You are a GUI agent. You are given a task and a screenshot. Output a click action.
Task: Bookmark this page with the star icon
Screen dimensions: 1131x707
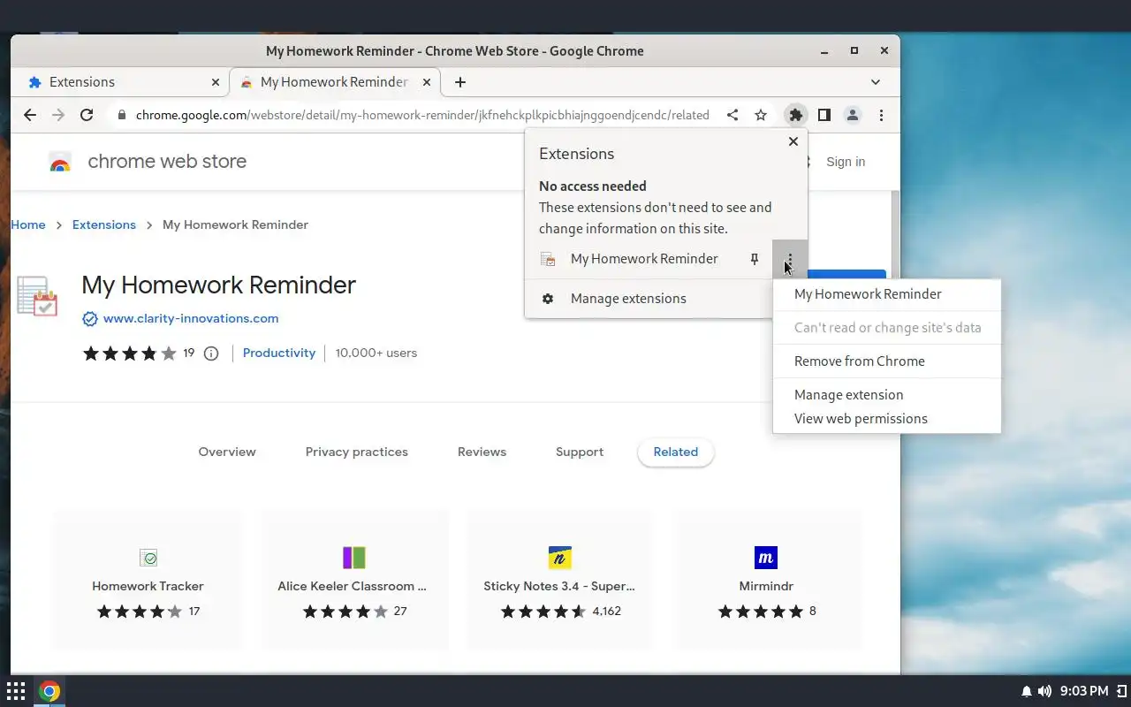point(761,115)
